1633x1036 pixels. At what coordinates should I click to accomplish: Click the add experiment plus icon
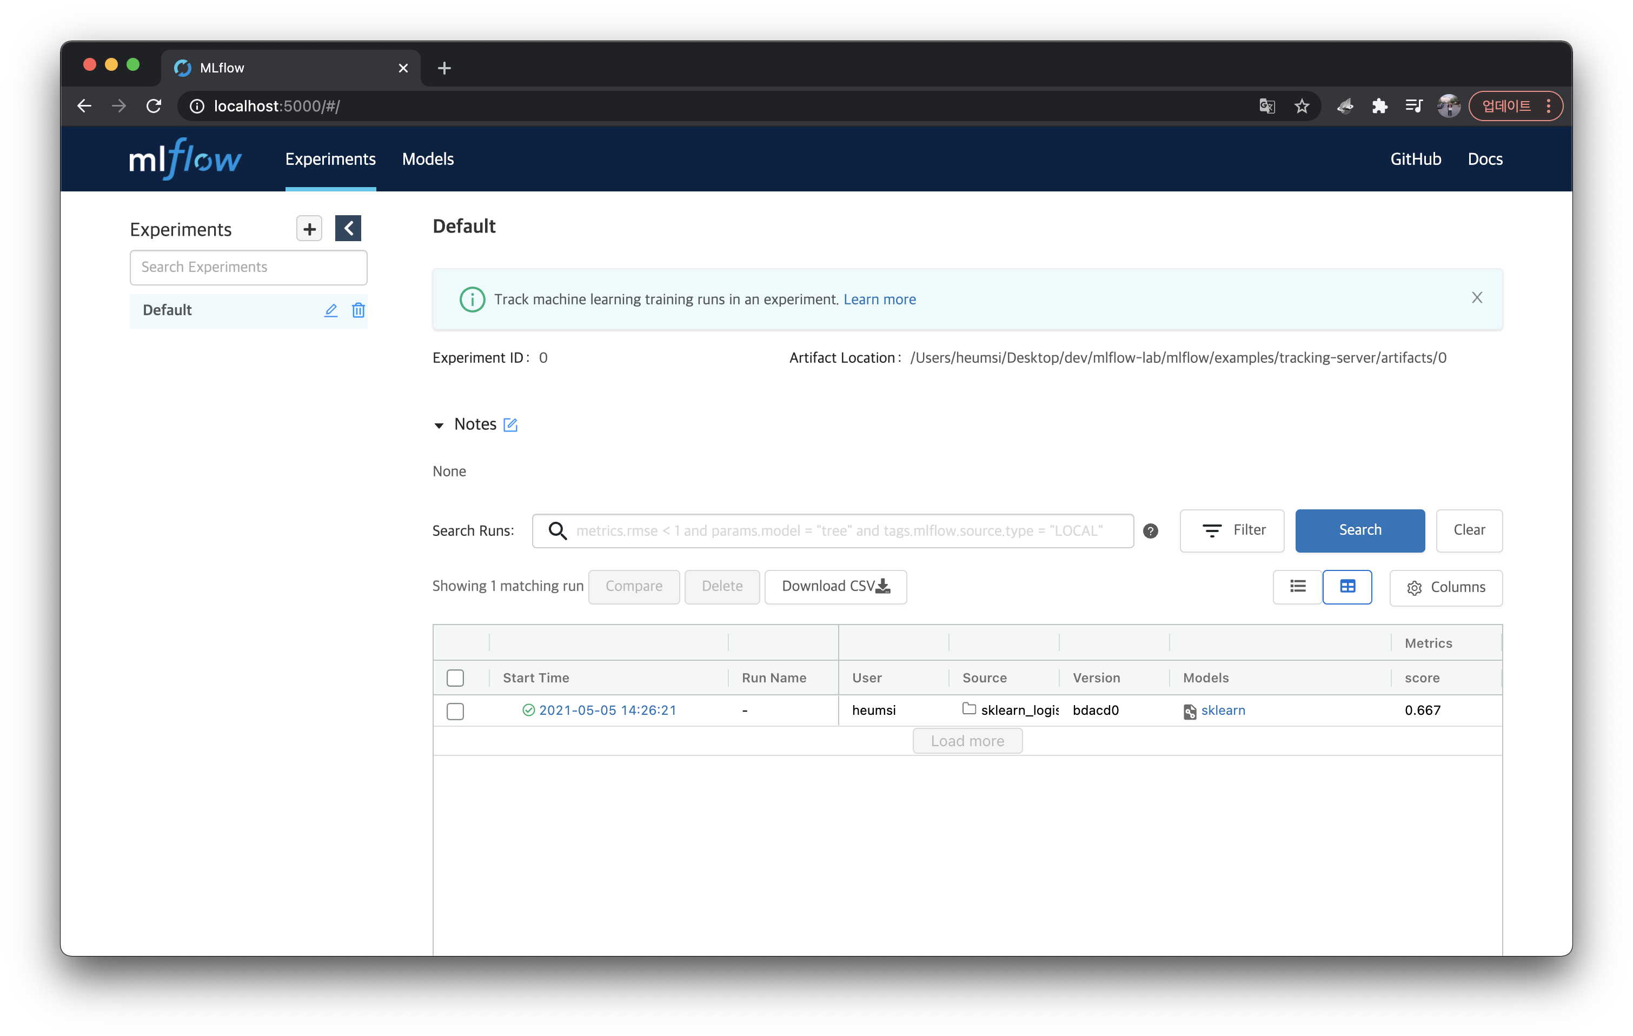309,229
